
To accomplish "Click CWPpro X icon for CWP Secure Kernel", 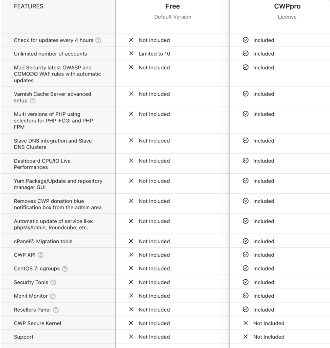I will (x=245, y=323).
